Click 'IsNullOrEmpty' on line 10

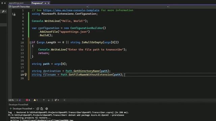pos(92,42)
